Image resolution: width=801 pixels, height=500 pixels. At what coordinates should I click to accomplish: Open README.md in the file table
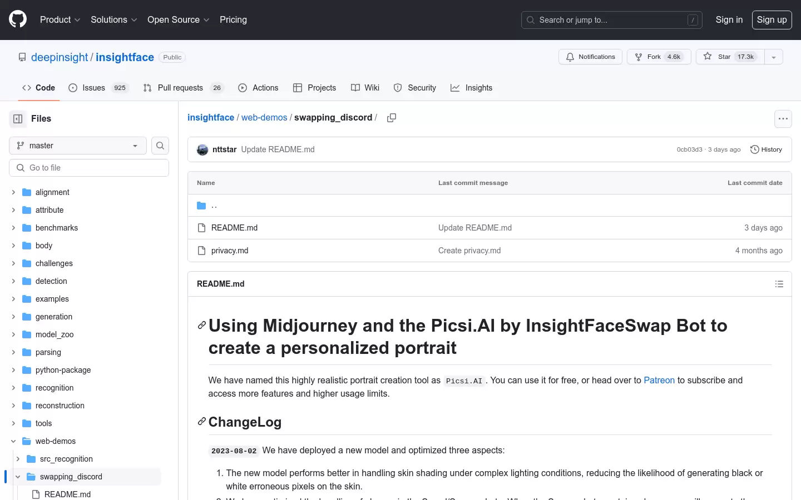[234, 228]
